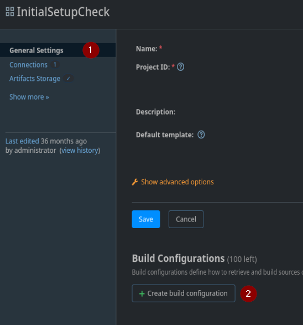The width and height of the screenshot is (303, 325).
Task: Open Project ID help icon
Action: point(180,67)
